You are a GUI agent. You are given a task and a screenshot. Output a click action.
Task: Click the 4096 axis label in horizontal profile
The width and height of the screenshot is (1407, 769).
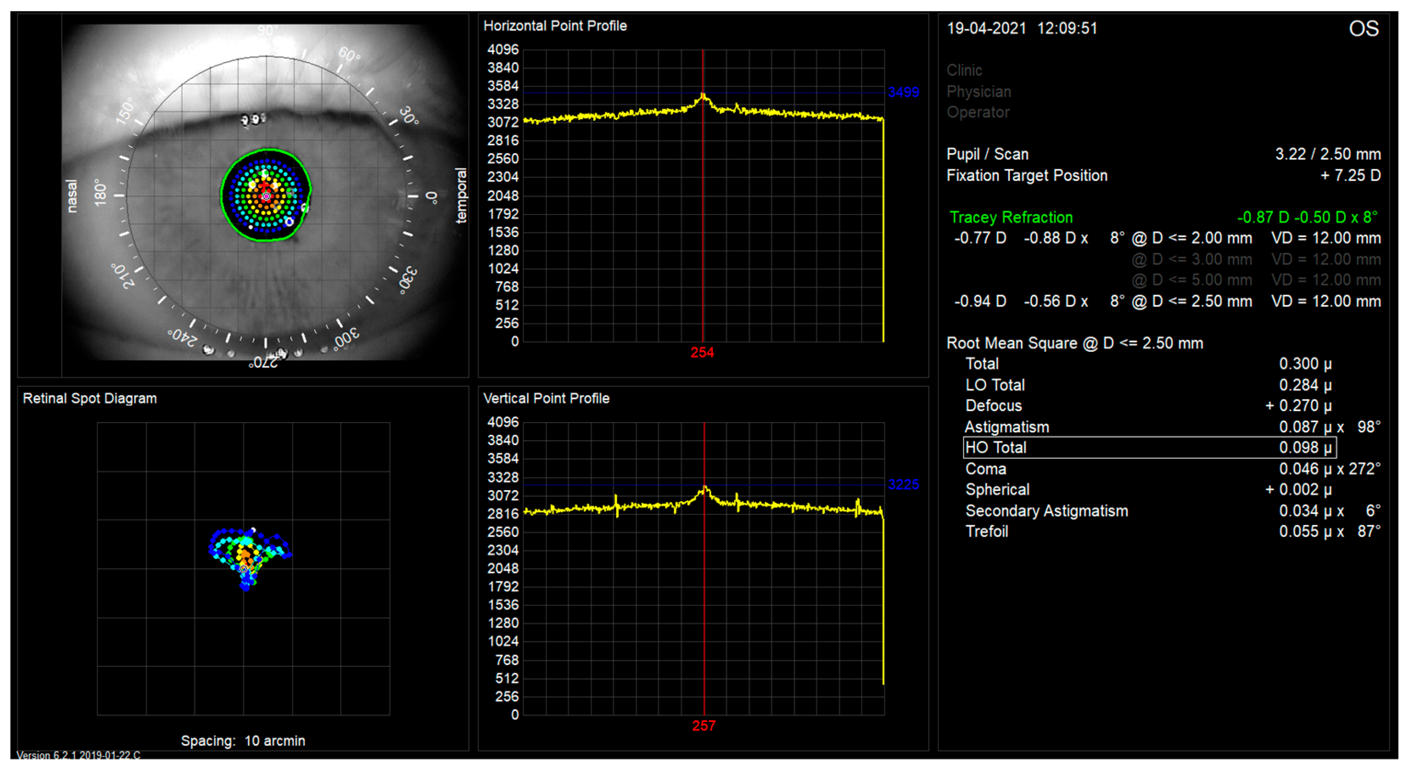click(503, 50)
